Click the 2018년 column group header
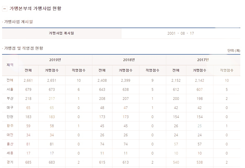This screenshot has width=245, height=168. click(129, 60)
